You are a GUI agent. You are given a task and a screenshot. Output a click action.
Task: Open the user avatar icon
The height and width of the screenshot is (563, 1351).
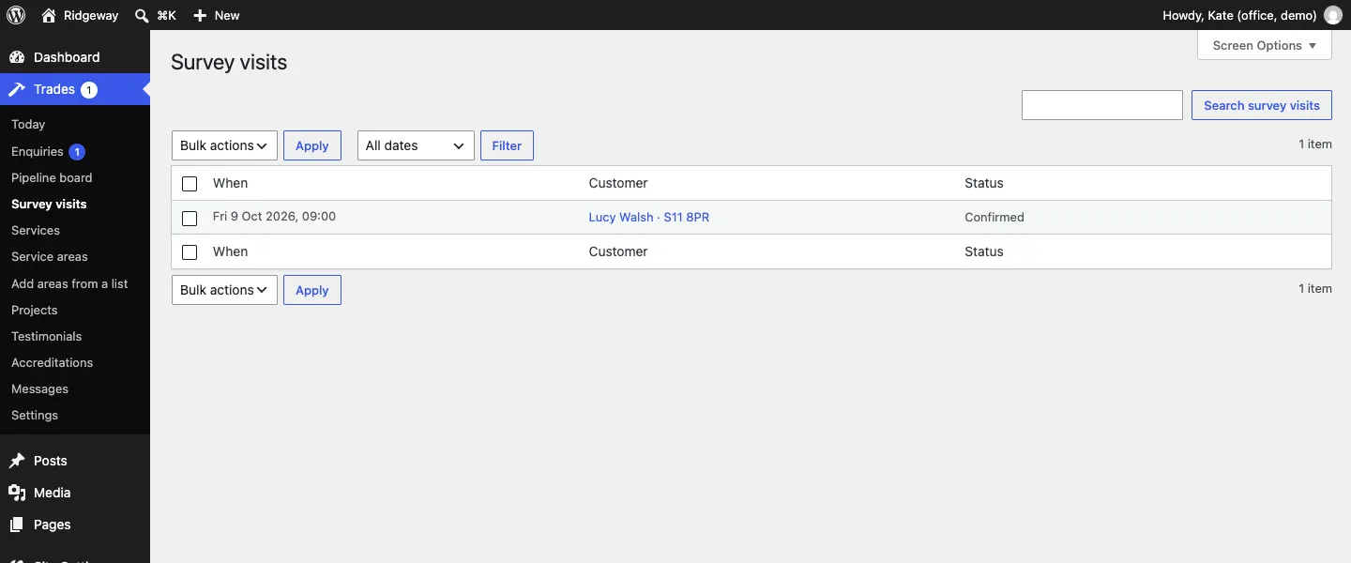click(x=1332, y=15)
